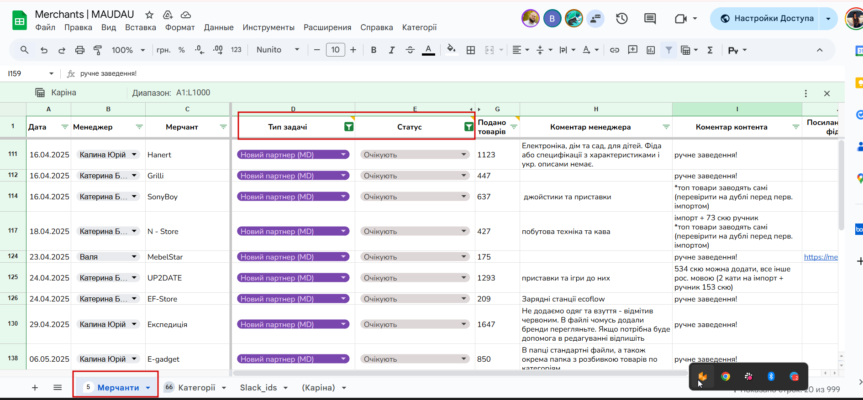Collapse the toolbar with up chevron

pyautogui.click(x=820, y=50)
